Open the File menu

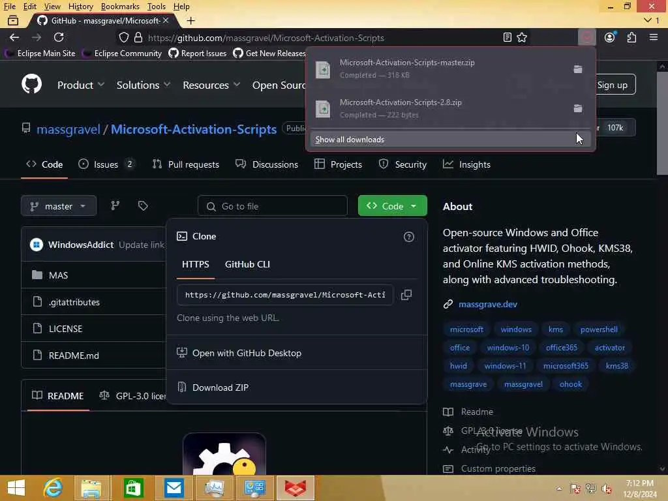[x=9, y=7]
